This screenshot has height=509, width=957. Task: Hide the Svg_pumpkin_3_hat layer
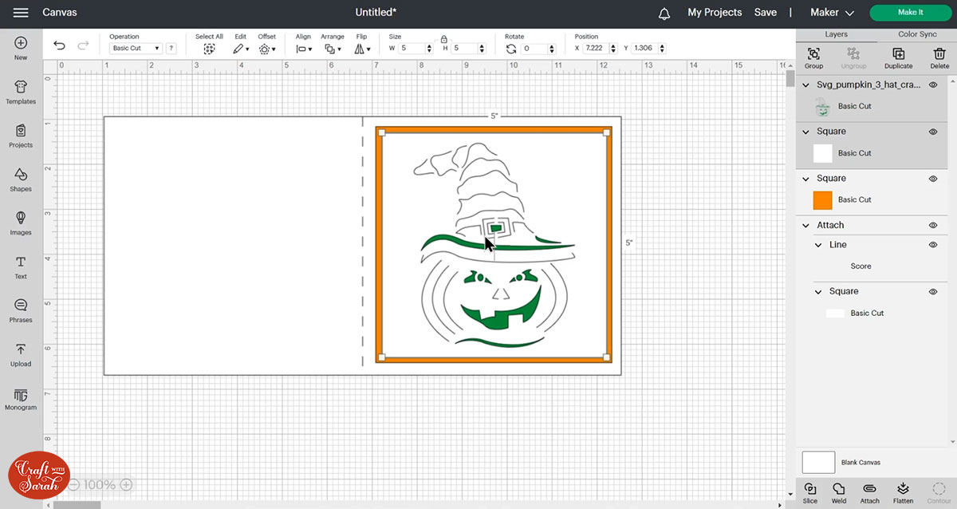(x=933, y=85)
